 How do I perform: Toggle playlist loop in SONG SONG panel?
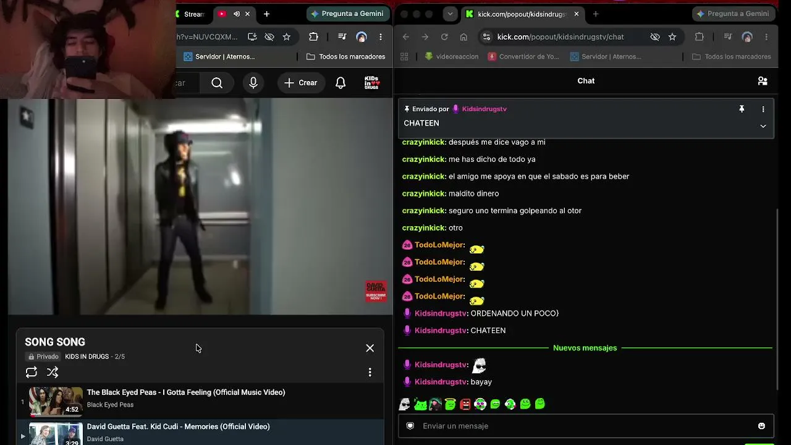[32, 372]
